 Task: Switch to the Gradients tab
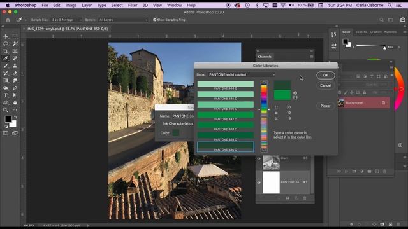[x=375, y=32]
